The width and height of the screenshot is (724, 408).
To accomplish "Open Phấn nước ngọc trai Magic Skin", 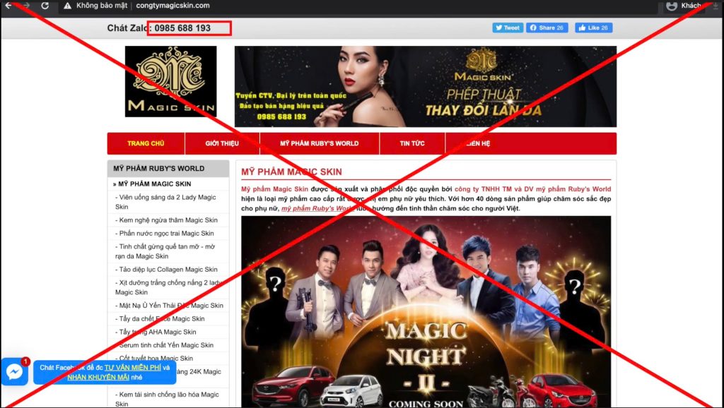I will [166, 234].
